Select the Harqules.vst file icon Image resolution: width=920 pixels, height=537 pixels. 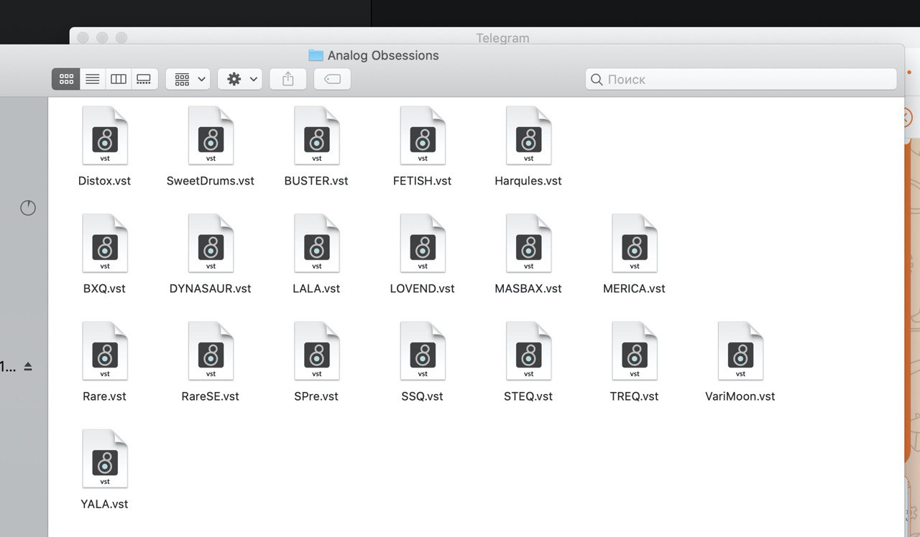pos(528,136)
